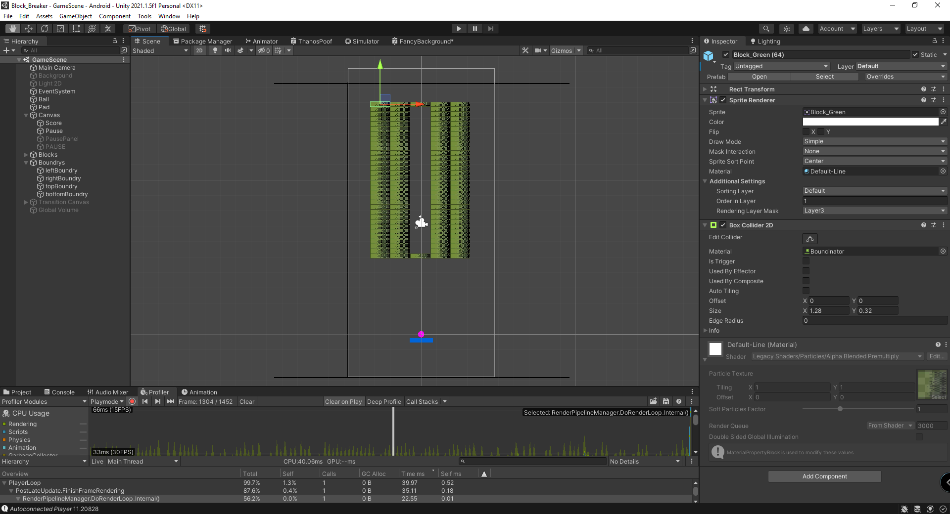Expand Blocks in Hierarchy
This screenshot has height=514, width=950.
(x=26, y=155)
